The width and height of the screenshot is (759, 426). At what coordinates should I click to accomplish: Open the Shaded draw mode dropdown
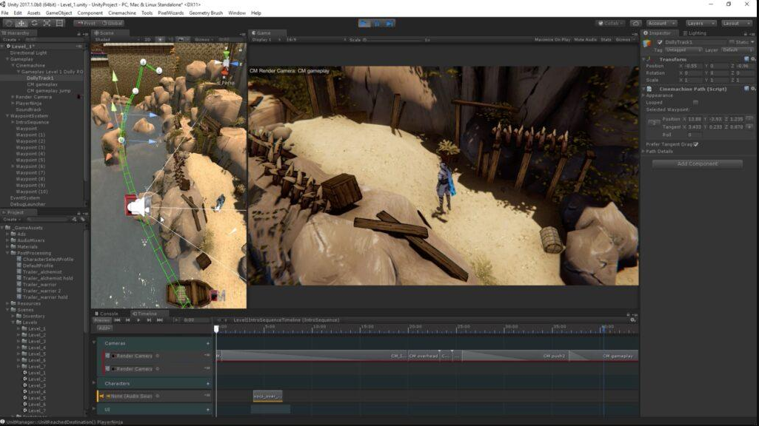pyautogui.click(x=116, y=40)
